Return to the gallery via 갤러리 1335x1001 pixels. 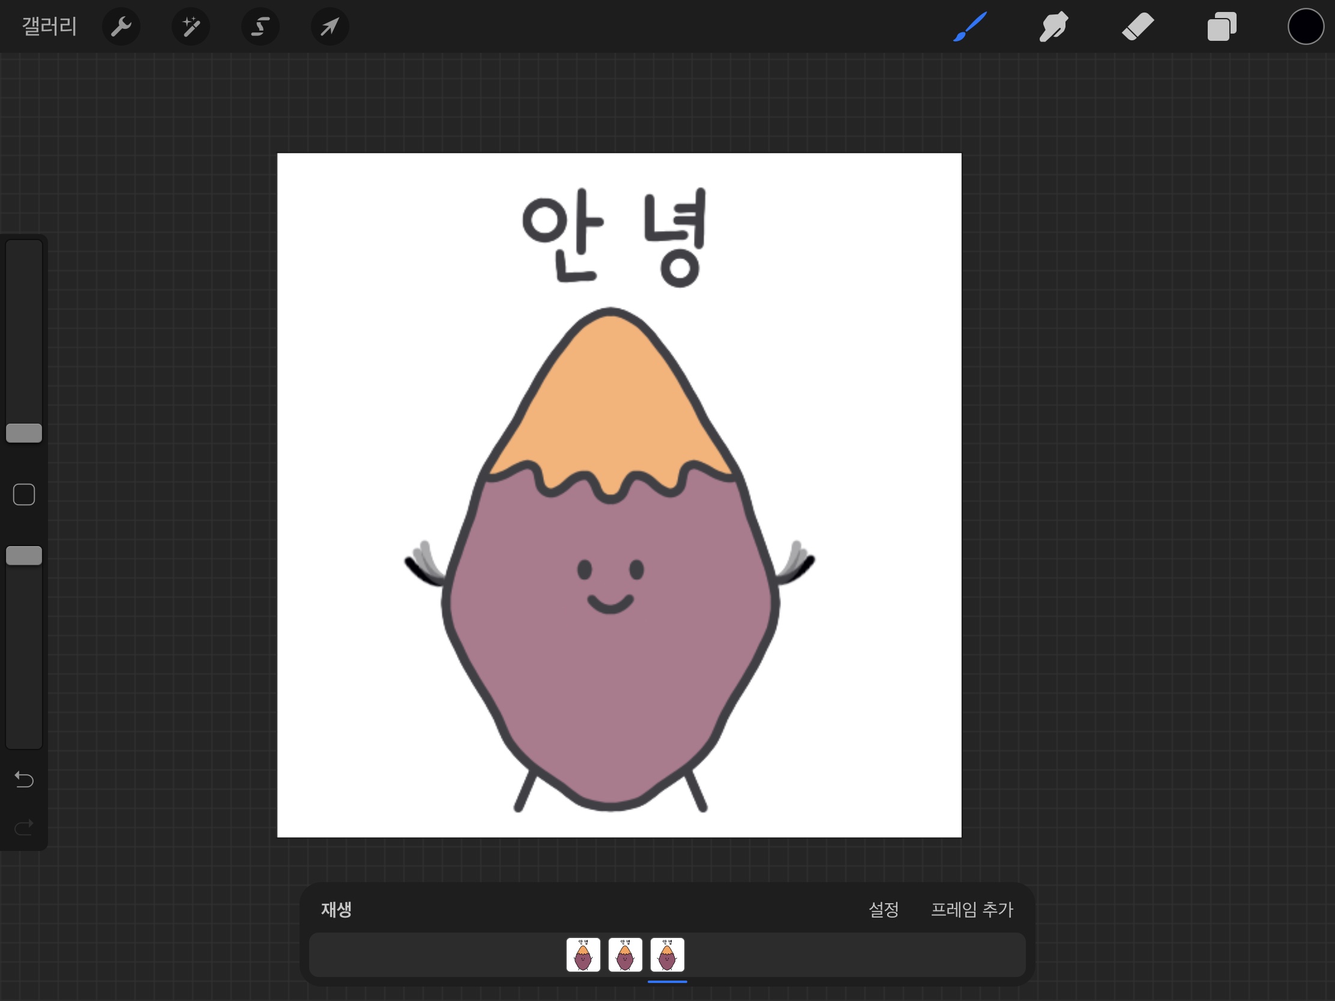click(x=49, y=26)
